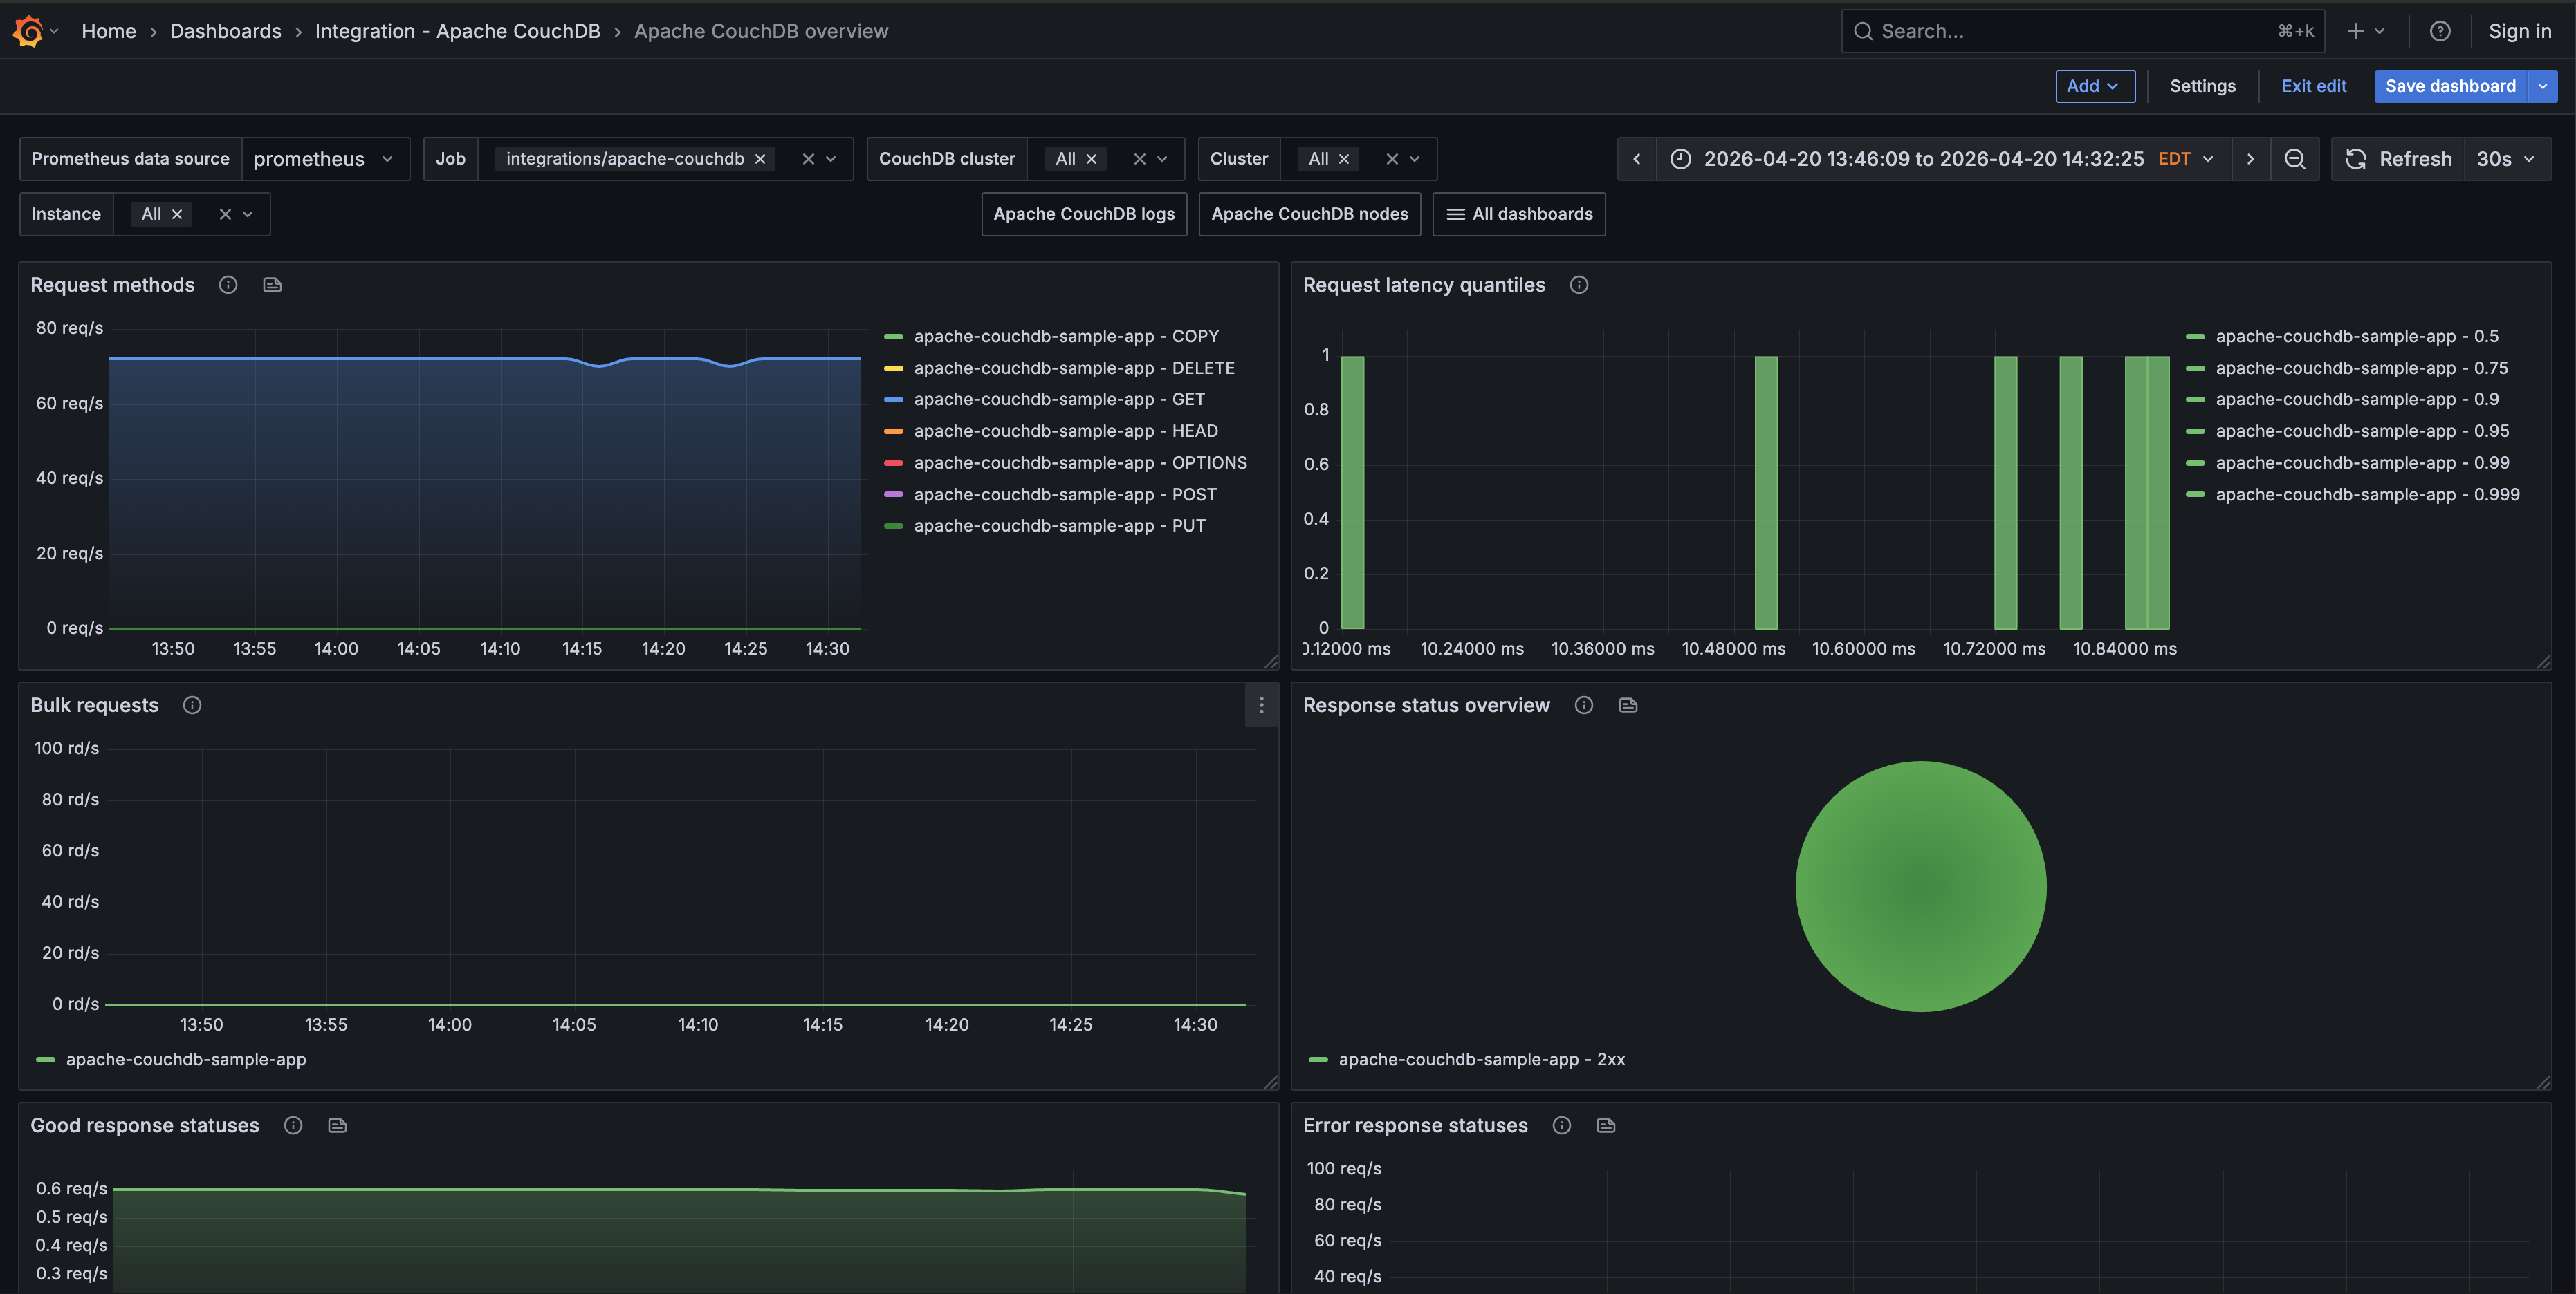
Task: Expand the Add menu in the top toolbar
Action: click(x=2094, y=86)
